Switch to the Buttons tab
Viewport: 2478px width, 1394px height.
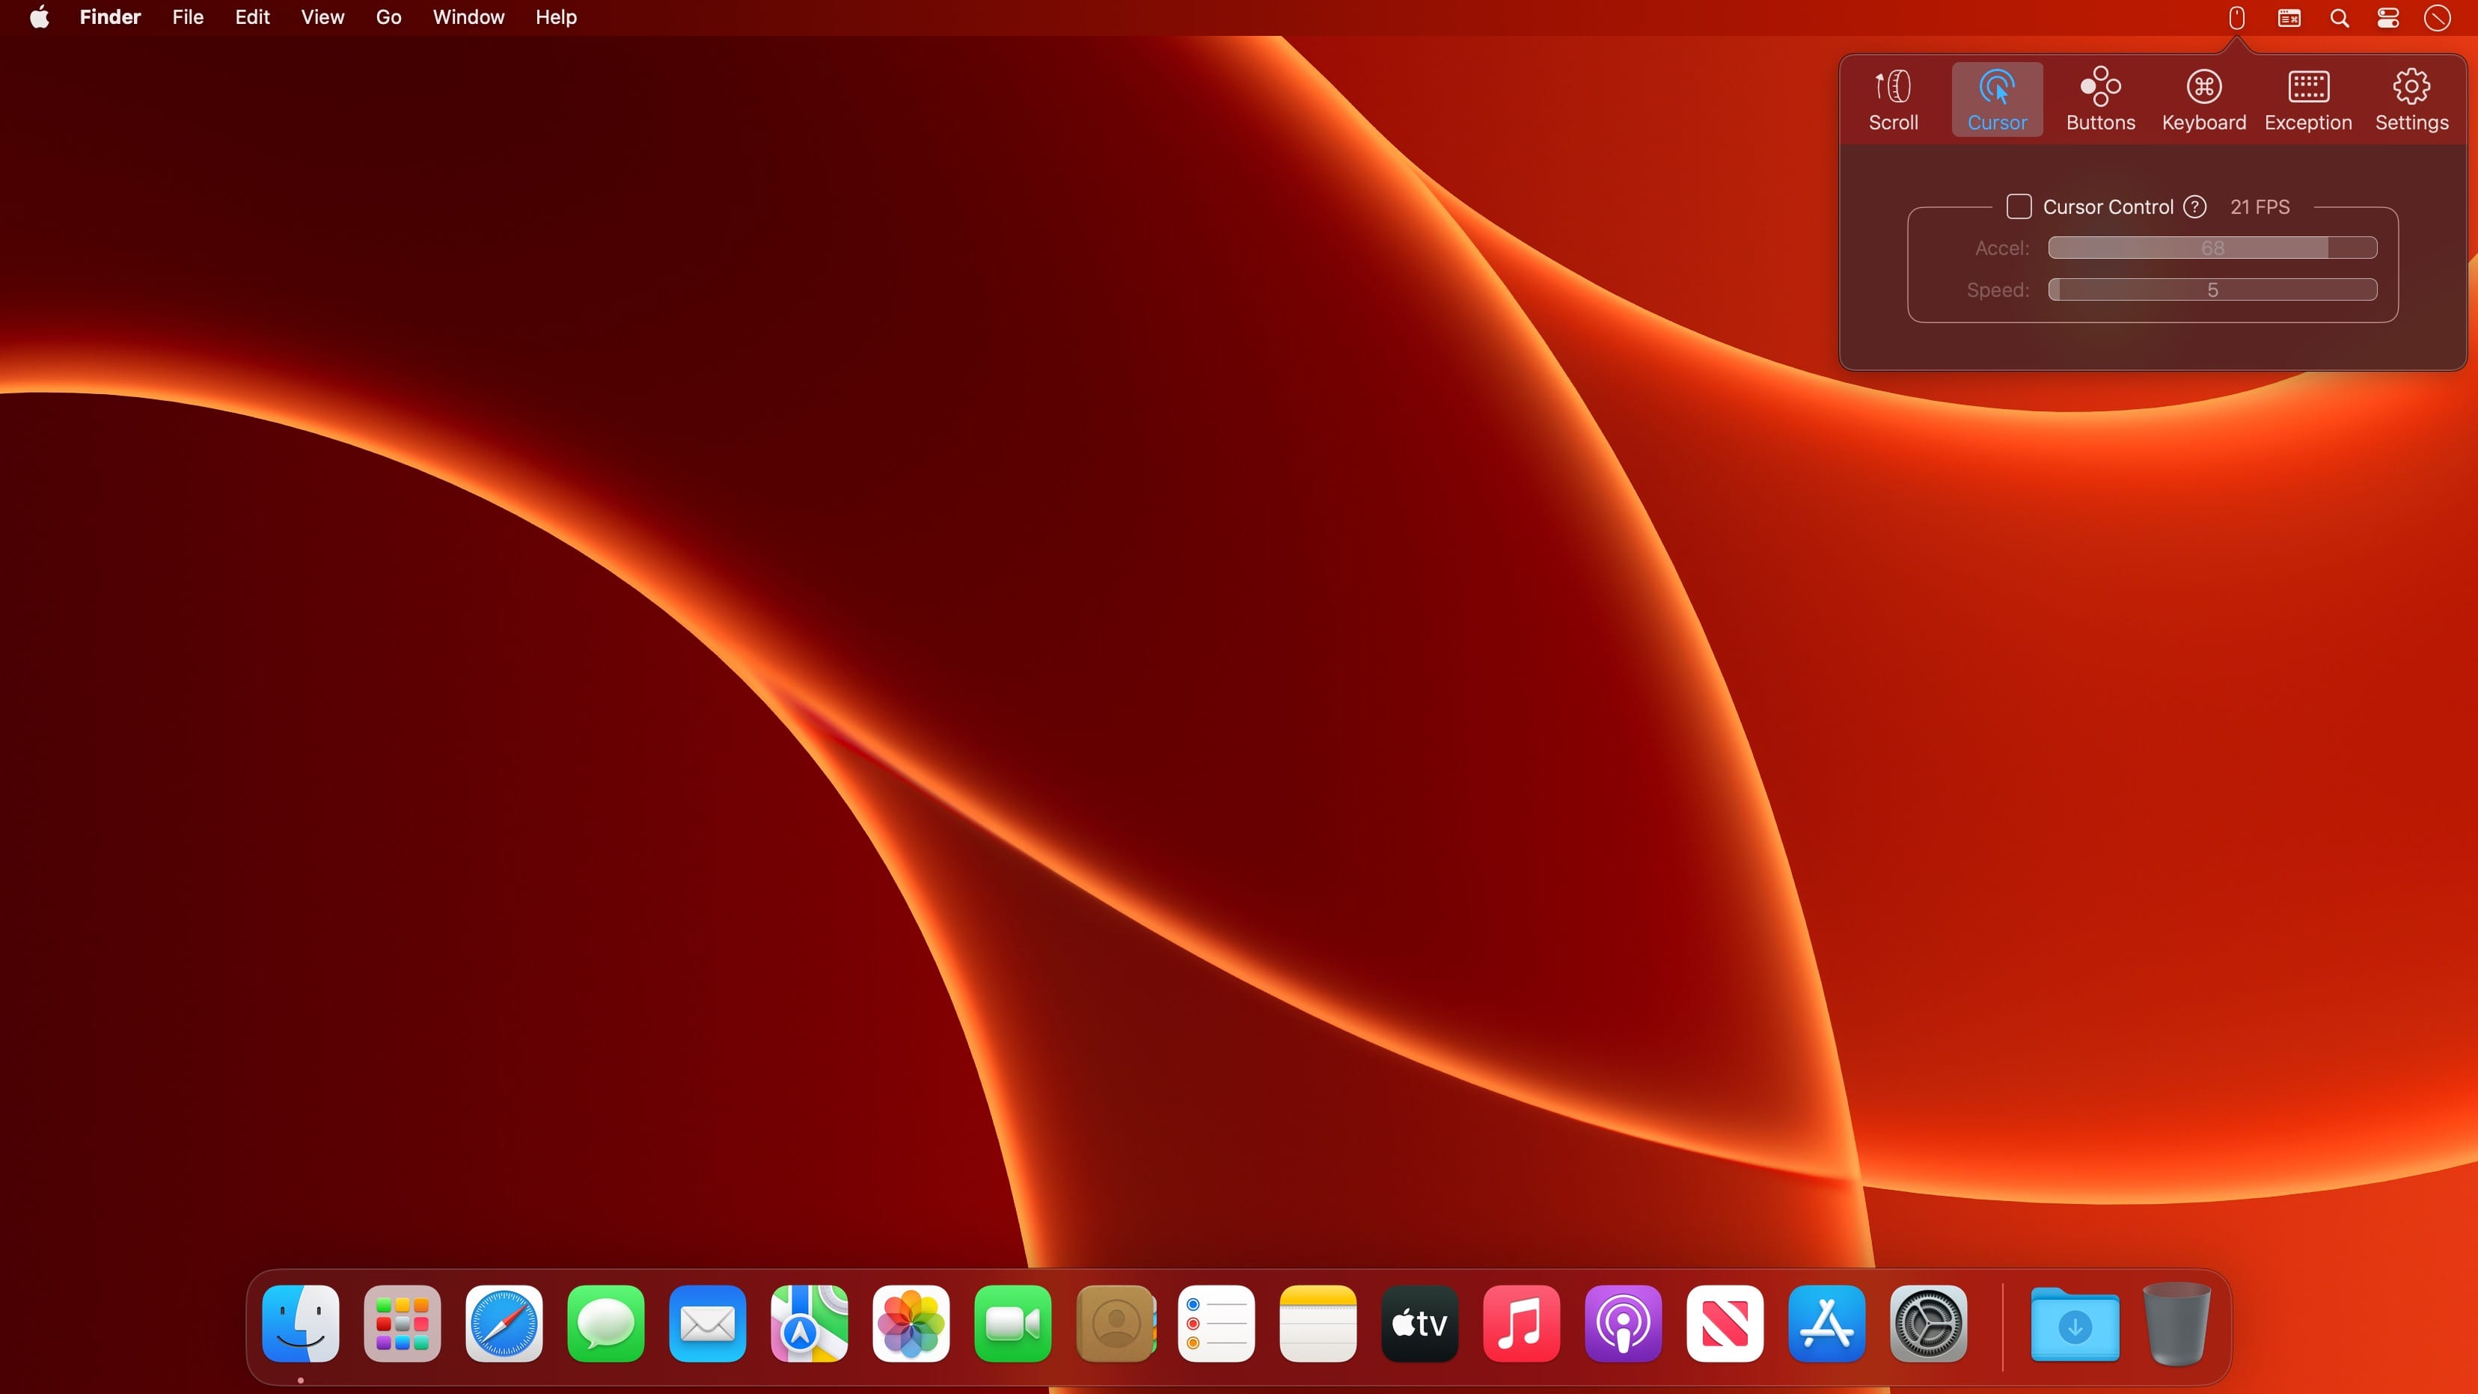click(2100, 100)
